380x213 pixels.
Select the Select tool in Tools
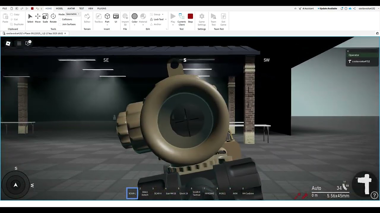coord(30,18)
